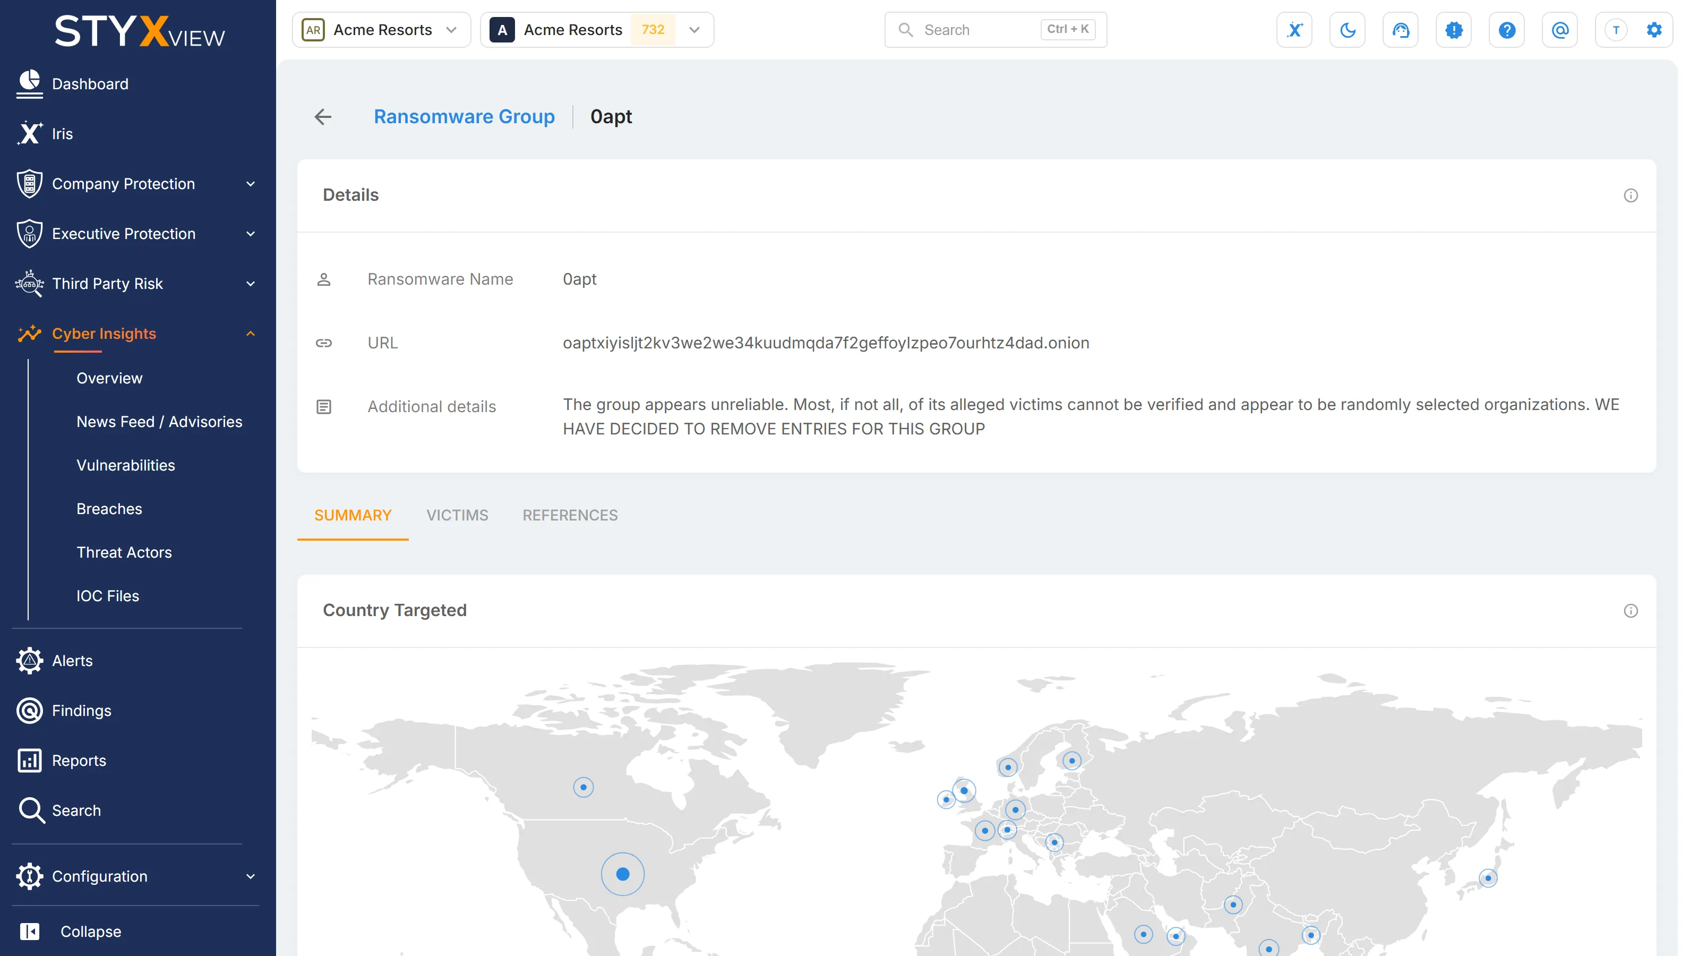Open Threat Actors in the sidebar
The width and height of the screenshot is (1699, 956).
point(124,552)
